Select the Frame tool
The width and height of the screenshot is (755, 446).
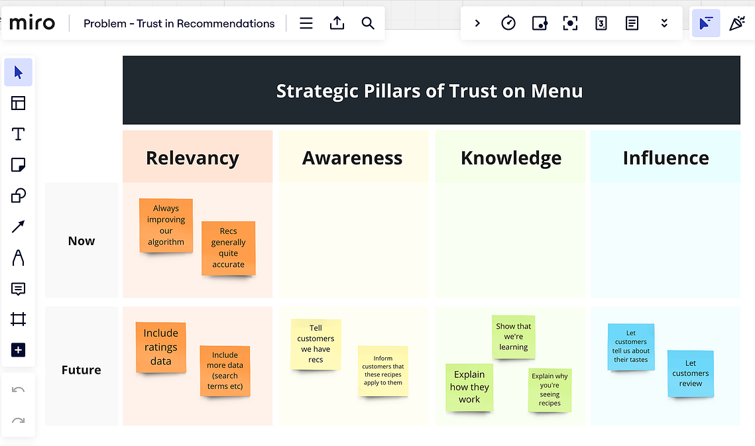point(19,319)
